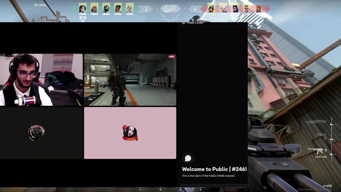Viewport: 341px width, 192px height.
Task: Select the orange-beret agent portrait on red team
Action: pos(258,9)
